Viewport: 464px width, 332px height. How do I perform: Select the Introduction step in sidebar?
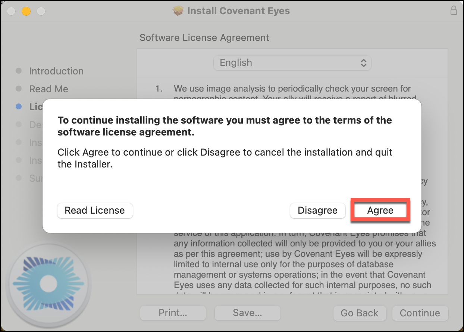pyautogui.click(x=56, y=71)
